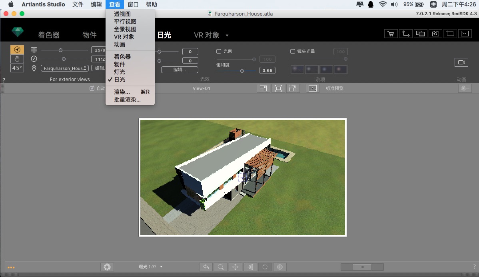Click the axes orientation toolbar icon
The height and width of the screenshot is (277, 479).
pos(406,34)
